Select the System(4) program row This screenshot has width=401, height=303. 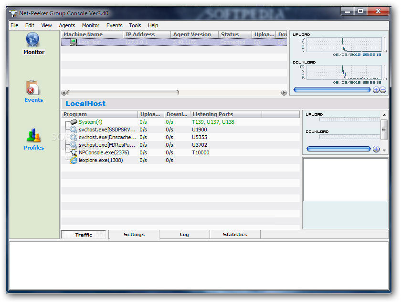[180, 122]
